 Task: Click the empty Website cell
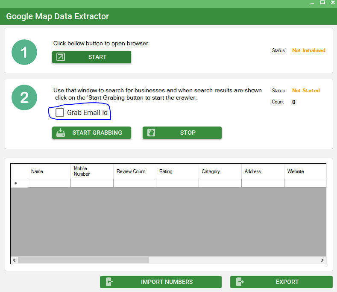(x=305, y=183)
